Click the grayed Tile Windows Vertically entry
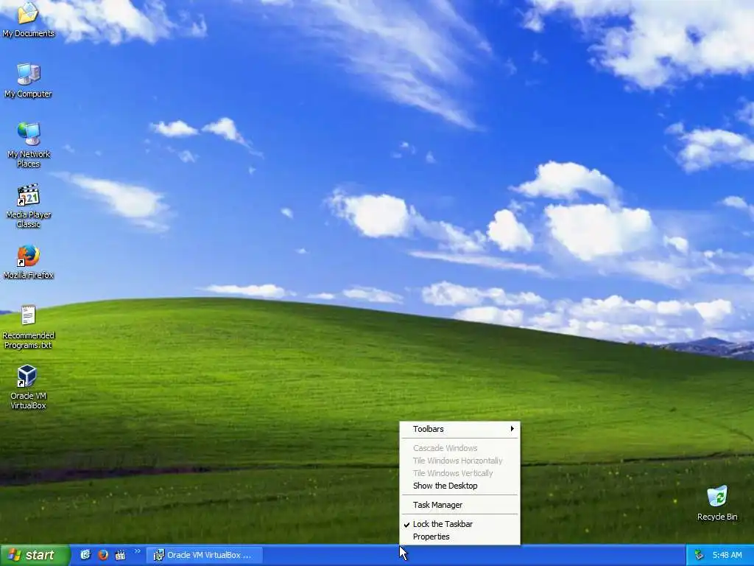The image size is (754, 566). pos(459,473)
